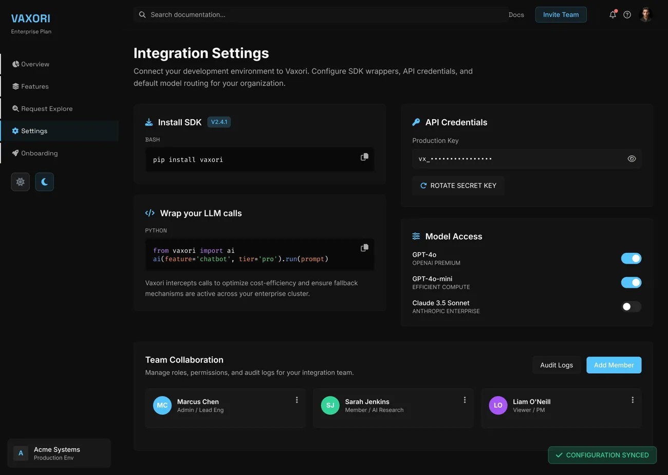Copy the pip install vaxori command
This screenshot has height=475, width=668.
click(364, 157)
